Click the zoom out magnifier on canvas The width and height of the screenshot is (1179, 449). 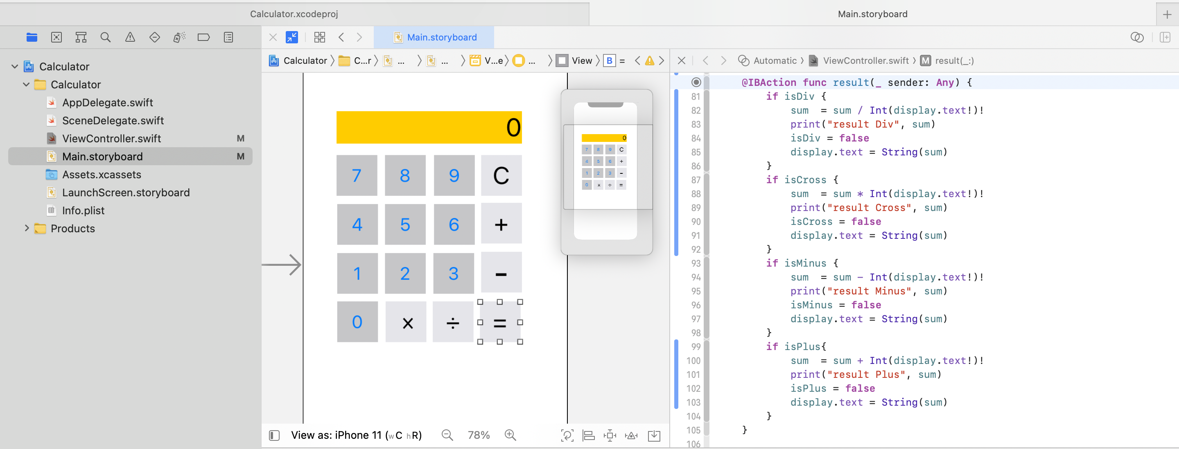tap(447, 435)
